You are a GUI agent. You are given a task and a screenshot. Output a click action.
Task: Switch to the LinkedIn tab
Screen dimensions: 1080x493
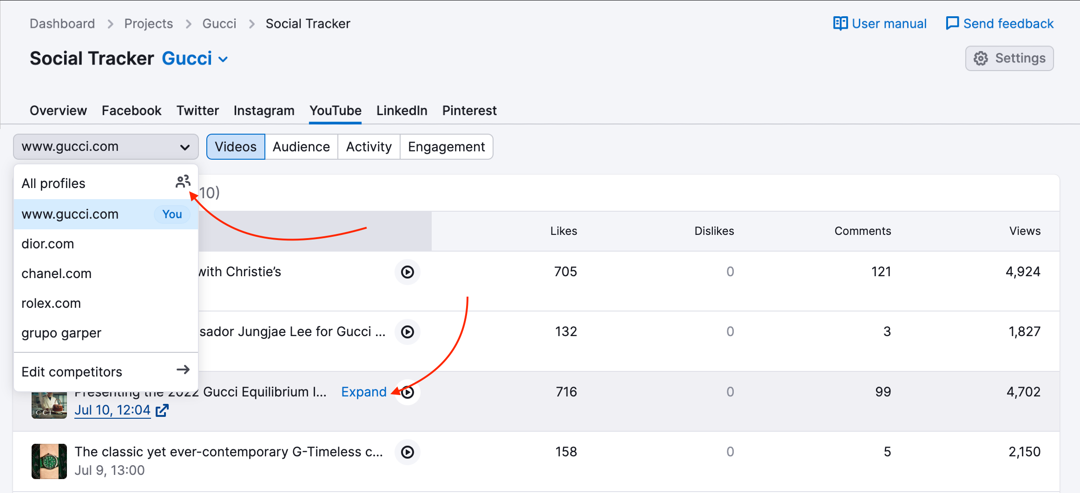pos(402,110)
